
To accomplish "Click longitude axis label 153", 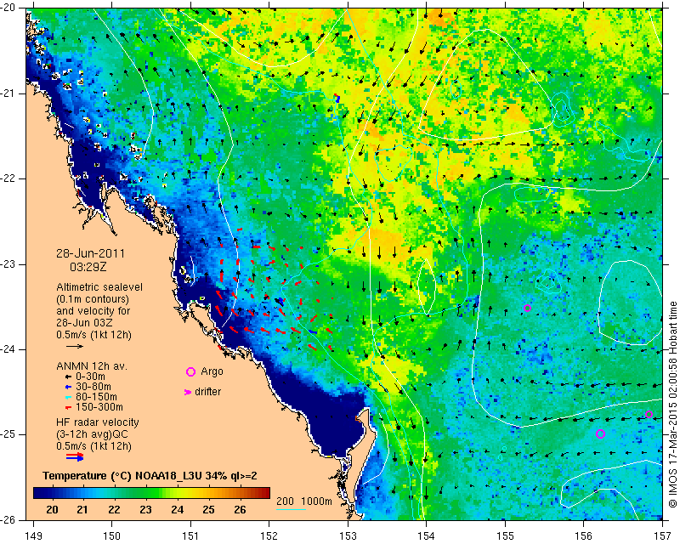I will (x=348, y=536).
